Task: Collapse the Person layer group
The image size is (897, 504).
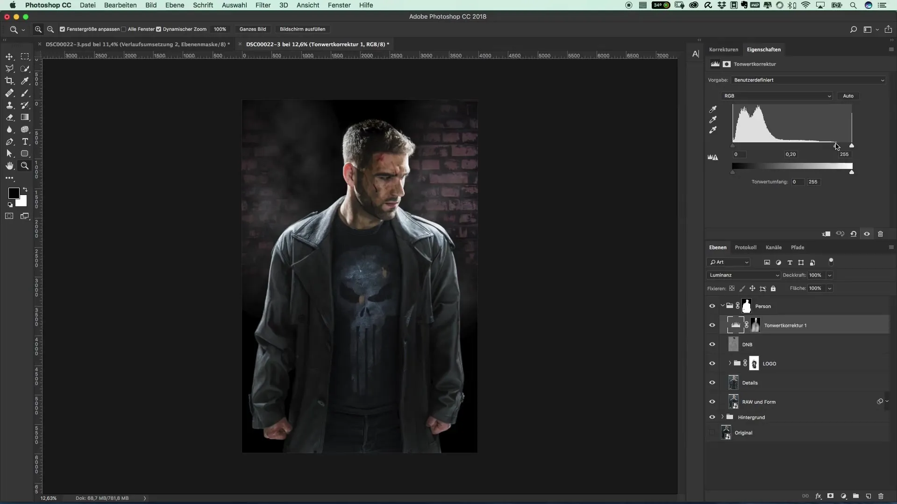Action: tap(723, 306)
